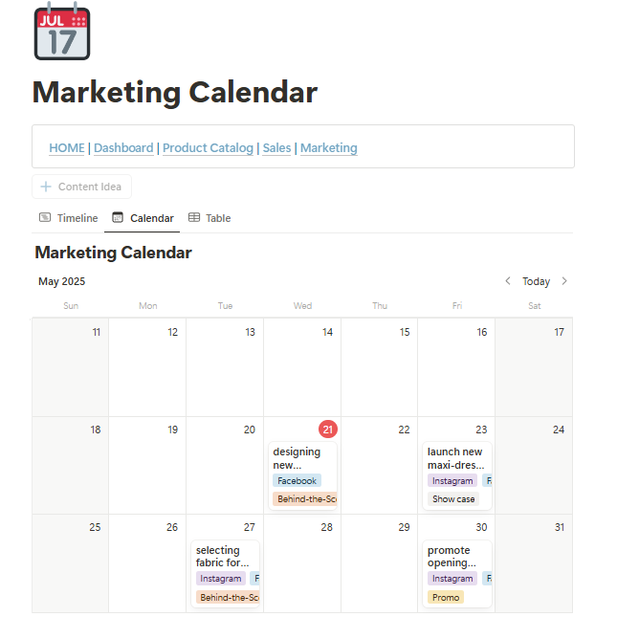This screenshot has width=617, height=617.
Task: Switch to the Table tab
Action: [x=218, y=218]
